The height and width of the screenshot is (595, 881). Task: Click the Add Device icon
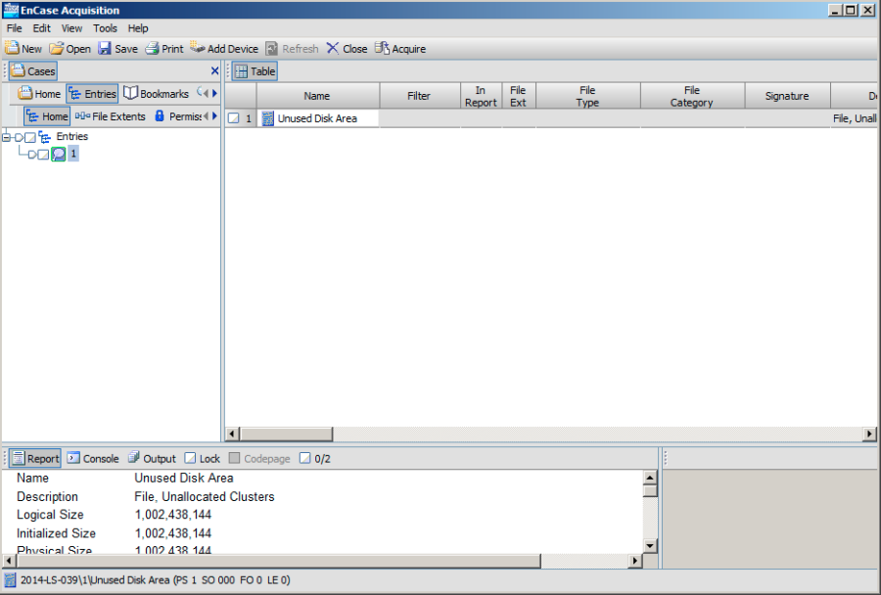click(x=224, y=48)
